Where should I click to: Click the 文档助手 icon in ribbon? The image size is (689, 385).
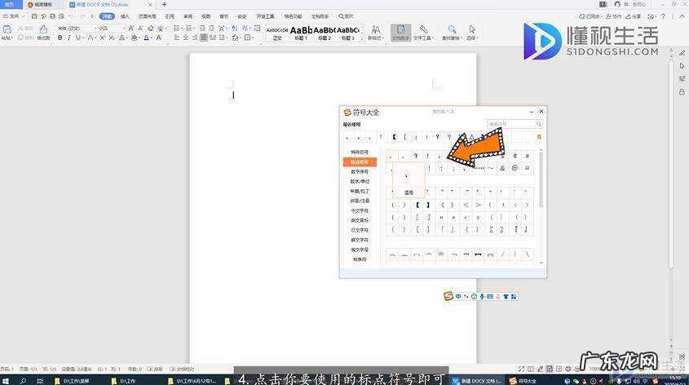[400, 32]
